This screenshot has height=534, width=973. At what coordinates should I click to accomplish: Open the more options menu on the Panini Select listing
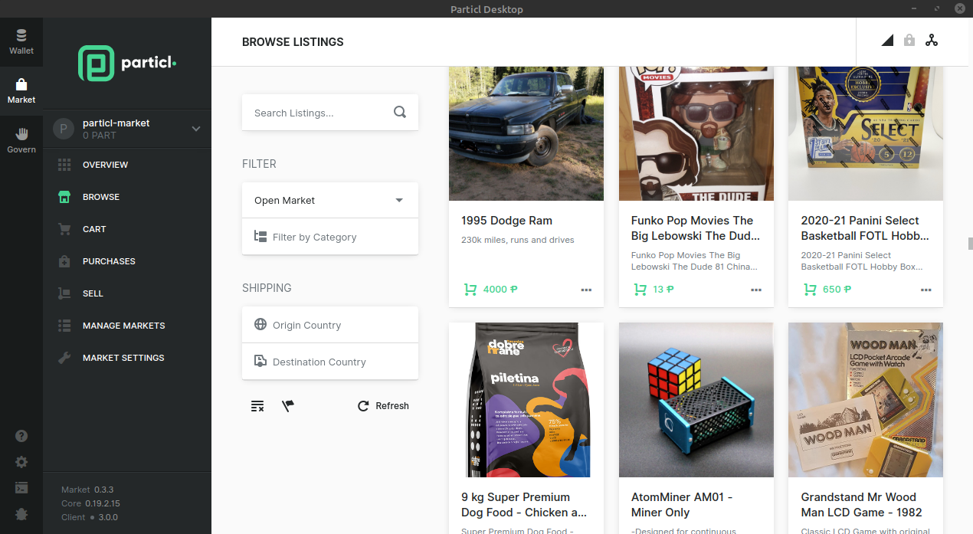point(926,290)
